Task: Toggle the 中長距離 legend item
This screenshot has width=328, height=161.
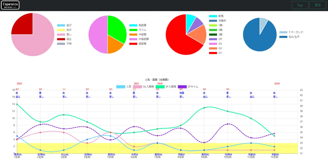Action: 139,39
